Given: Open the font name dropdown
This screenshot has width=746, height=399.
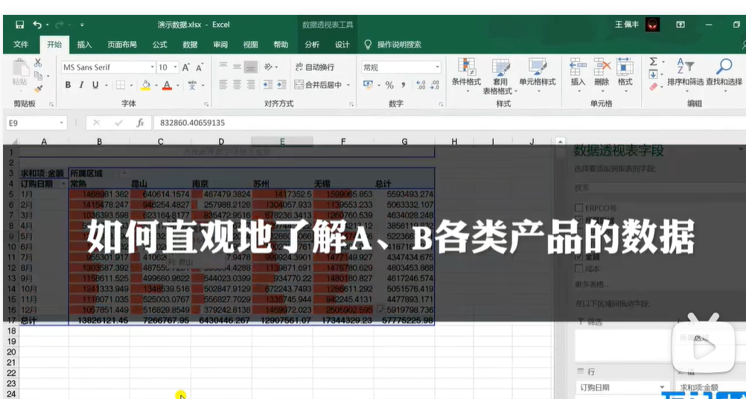Looking at the screenshot, I should (152, 68).
